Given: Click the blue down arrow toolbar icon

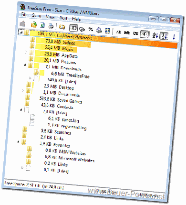Looking at the screenshot, I should click(x=174, y=37).
